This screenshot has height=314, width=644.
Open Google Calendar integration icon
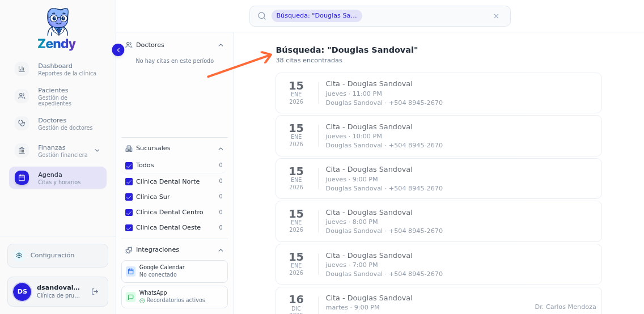pyautogui.click(x=130, y=271)
